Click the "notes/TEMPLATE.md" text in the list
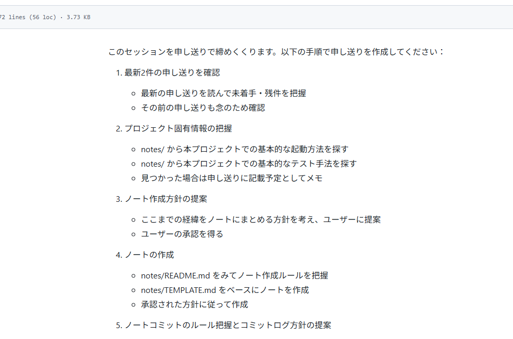513x339 pixels. pos(177,290)
